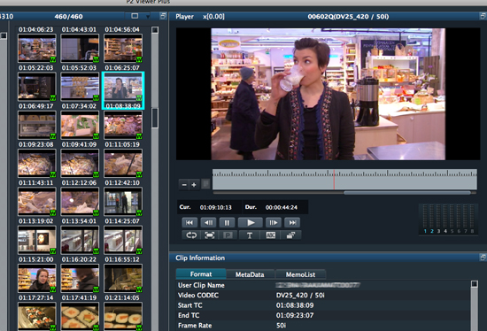The image size is (487, 331).
Task: Click the duration value 00:00:44:24
Action: [x=281, y=207]
